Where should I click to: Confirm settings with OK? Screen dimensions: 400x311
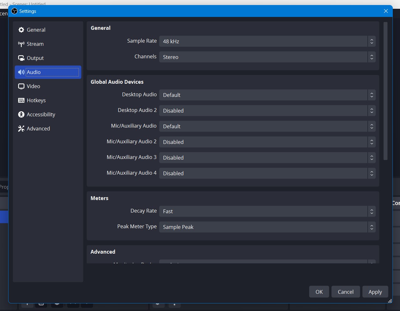319,292
